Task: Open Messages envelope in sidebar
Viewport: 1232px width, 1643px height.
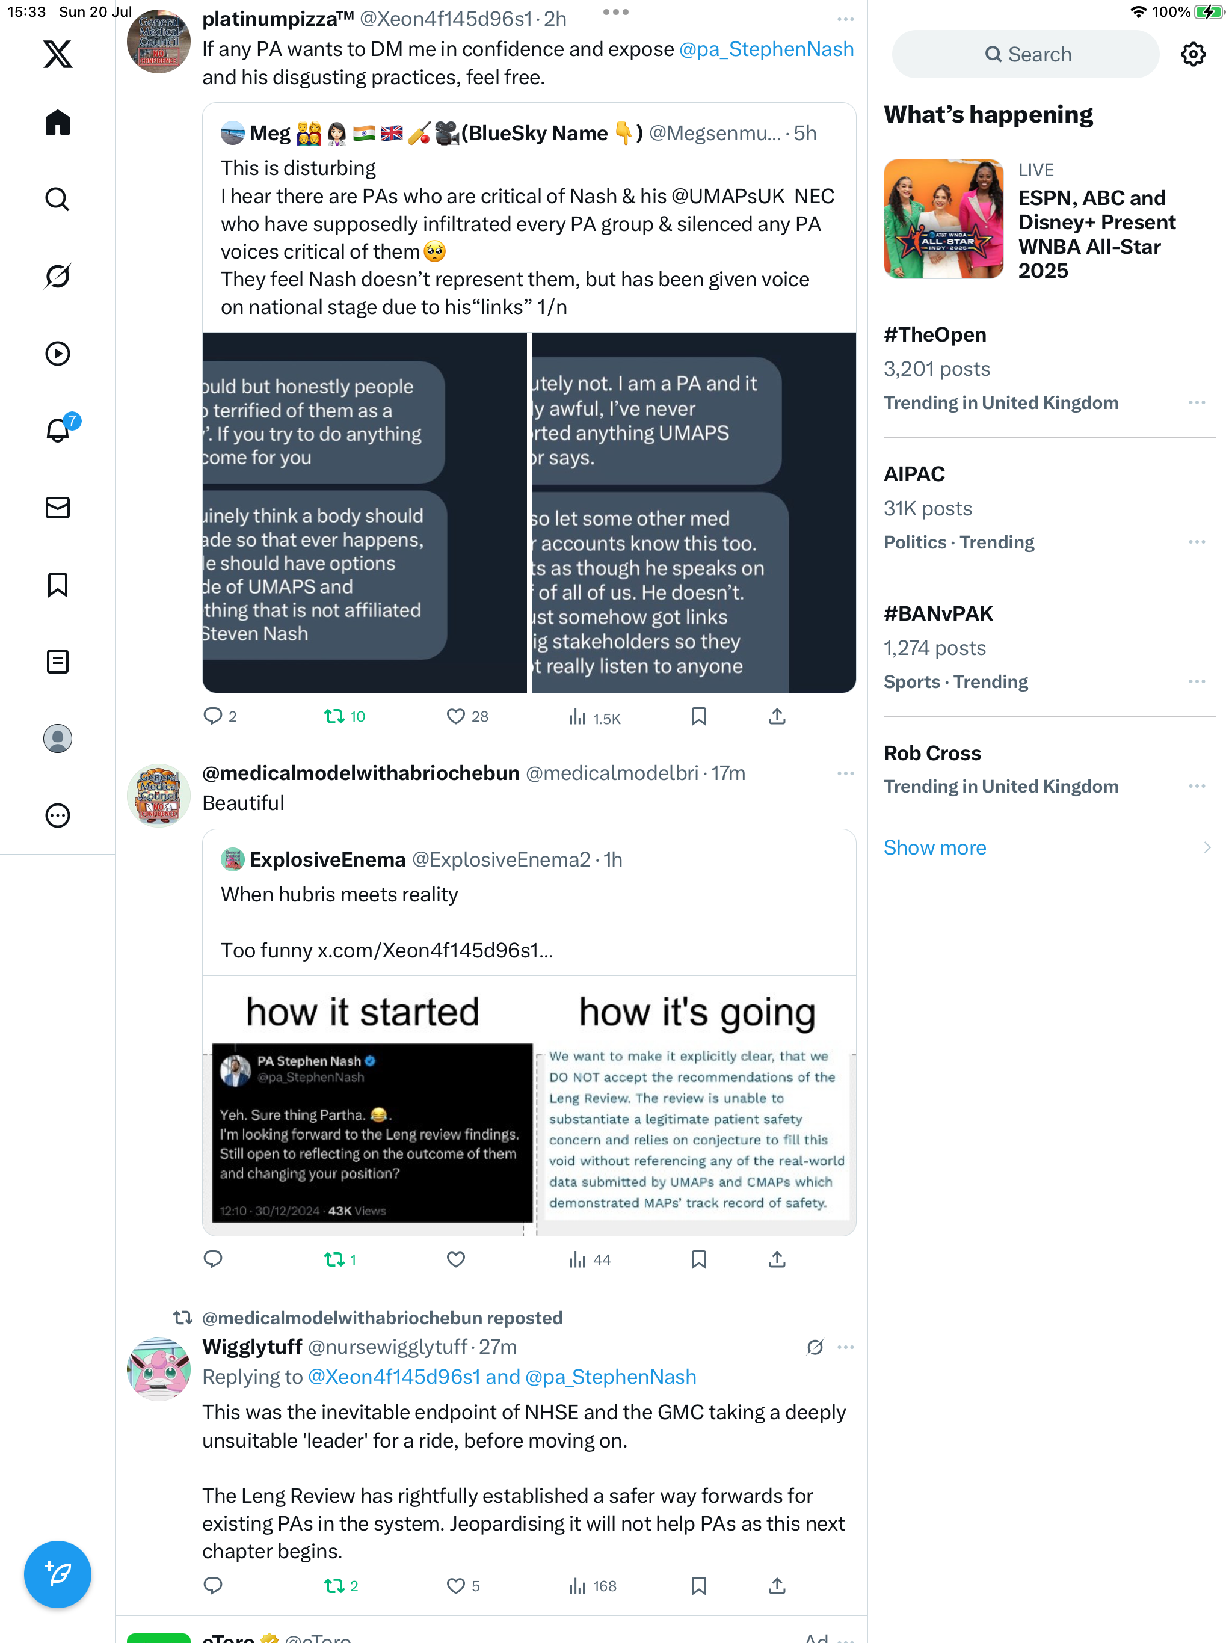Action: click(57, 508)
